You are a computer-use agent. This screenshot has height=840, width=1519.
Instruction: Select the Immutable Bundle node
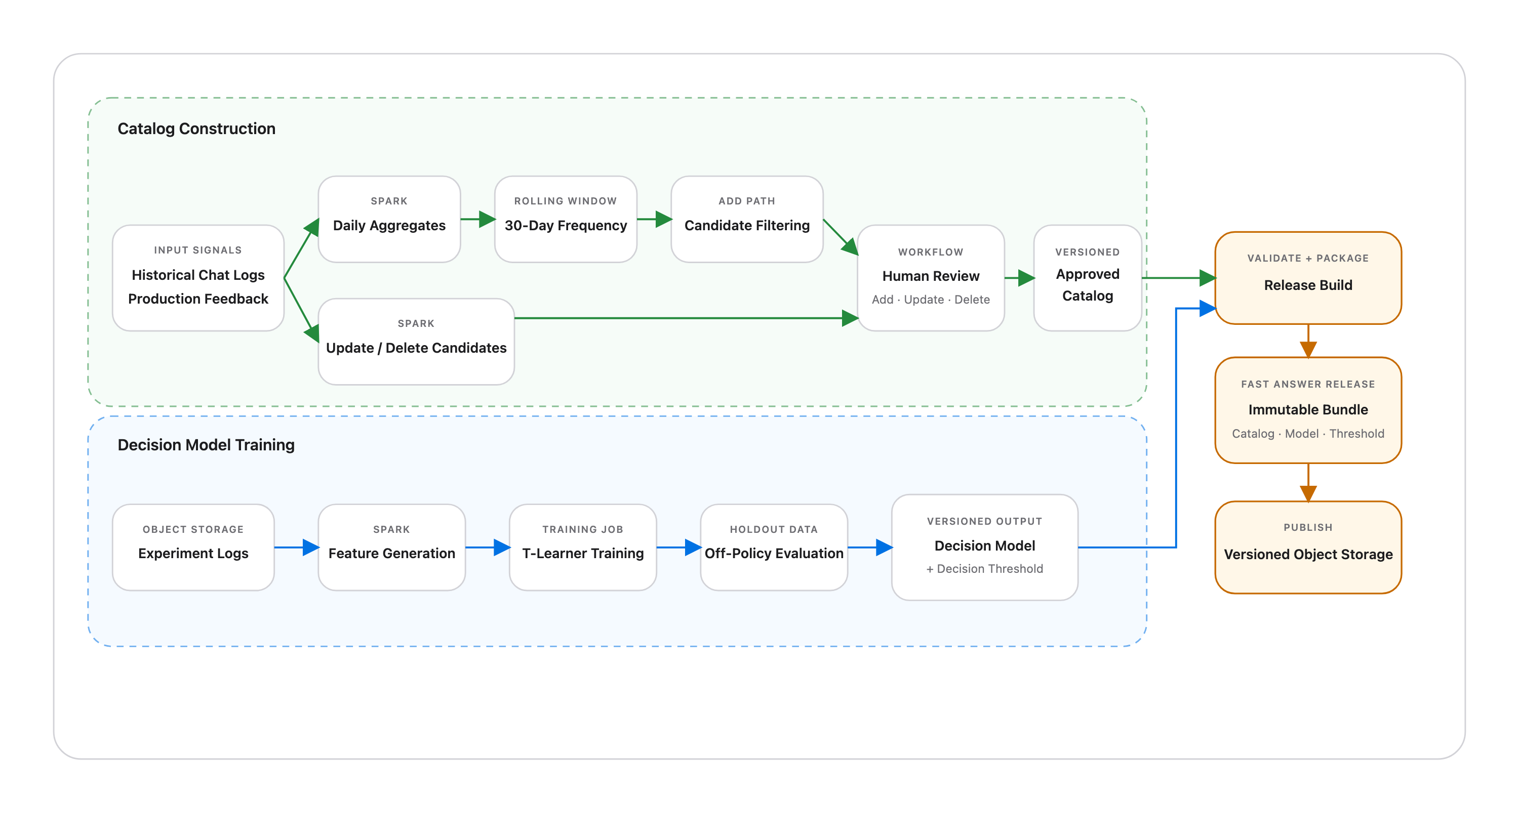[1308, 410]
